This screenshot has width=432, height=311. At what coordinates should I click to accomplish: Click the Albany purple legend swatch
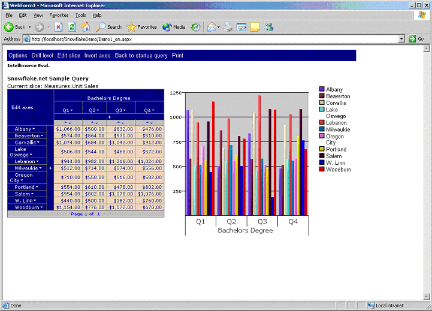point(322,89)
